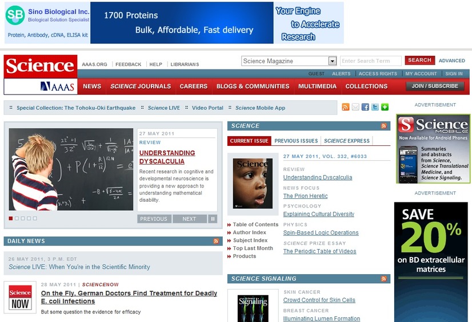Share page via Twitter icon
Viewport: 472px width, 322px height.
coord(375,107)
